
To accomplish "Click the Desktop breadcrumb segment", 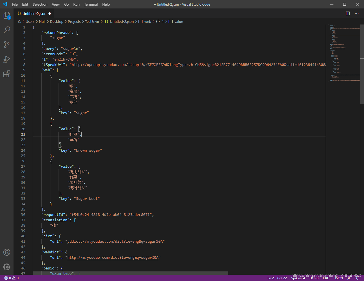I will (57, 21).
